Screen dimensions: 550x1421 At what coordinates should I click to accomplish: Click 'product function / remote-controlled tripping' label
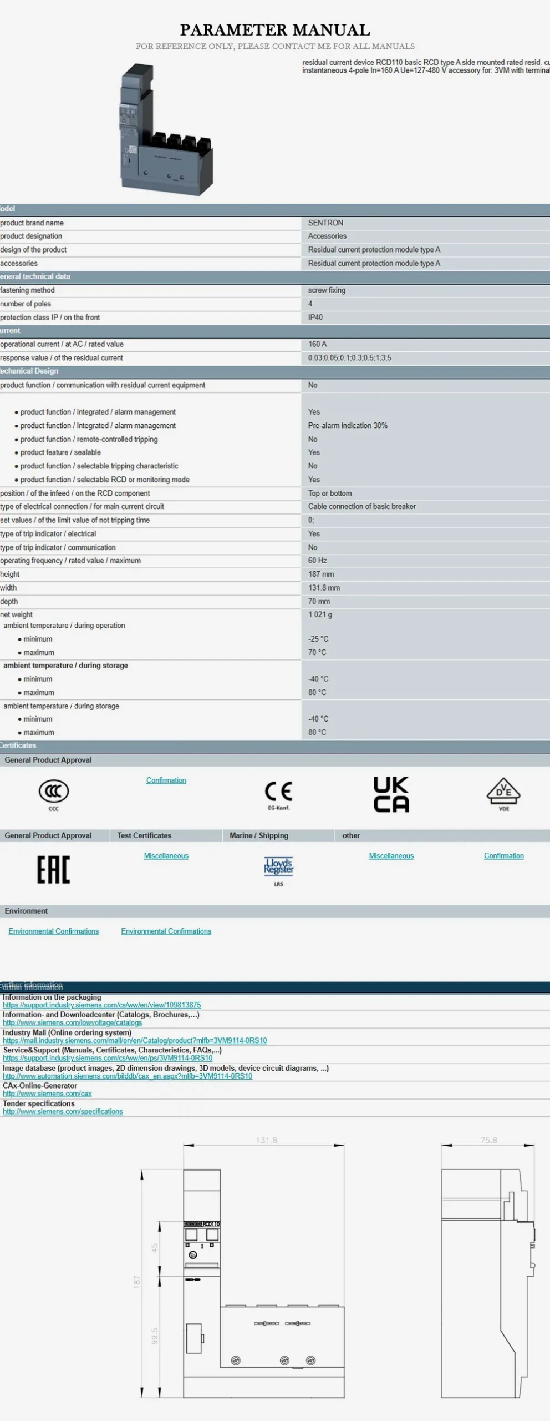point(89,440)
